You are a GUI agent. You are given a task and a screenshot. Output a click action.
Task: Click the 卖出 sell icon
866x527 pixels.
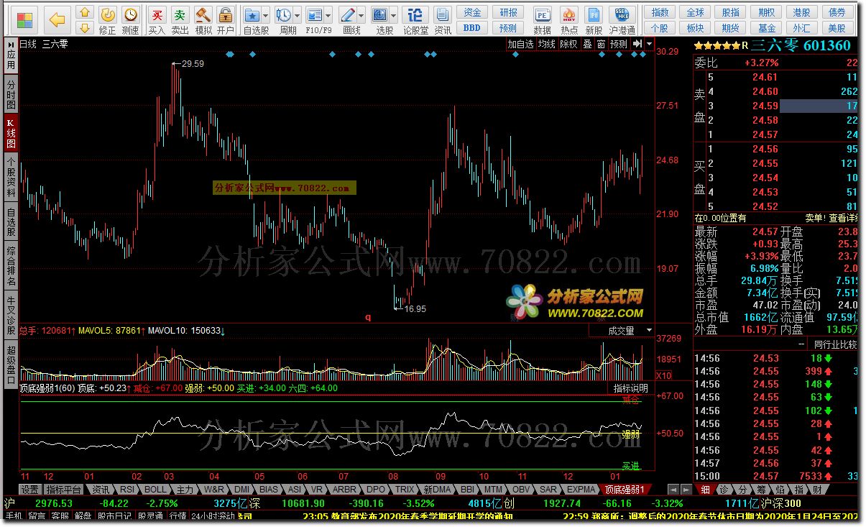[x=180, y=19]
